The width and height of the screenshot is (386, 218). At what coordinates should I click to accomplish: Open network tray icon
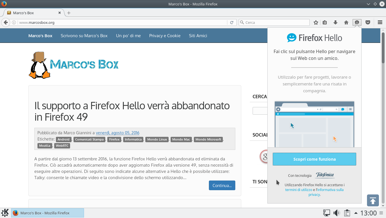tap(327, 213)
